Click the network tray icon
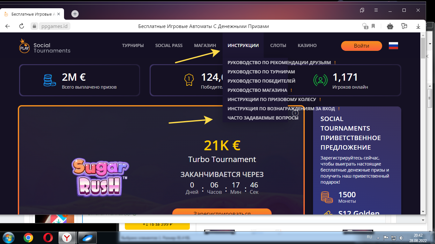Image resolution: width=435 pixels, height=244 pixels. (x=394, y=237)
